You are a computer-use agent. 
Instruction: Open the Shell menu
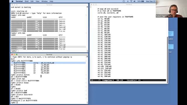click(x=27, y=1)
